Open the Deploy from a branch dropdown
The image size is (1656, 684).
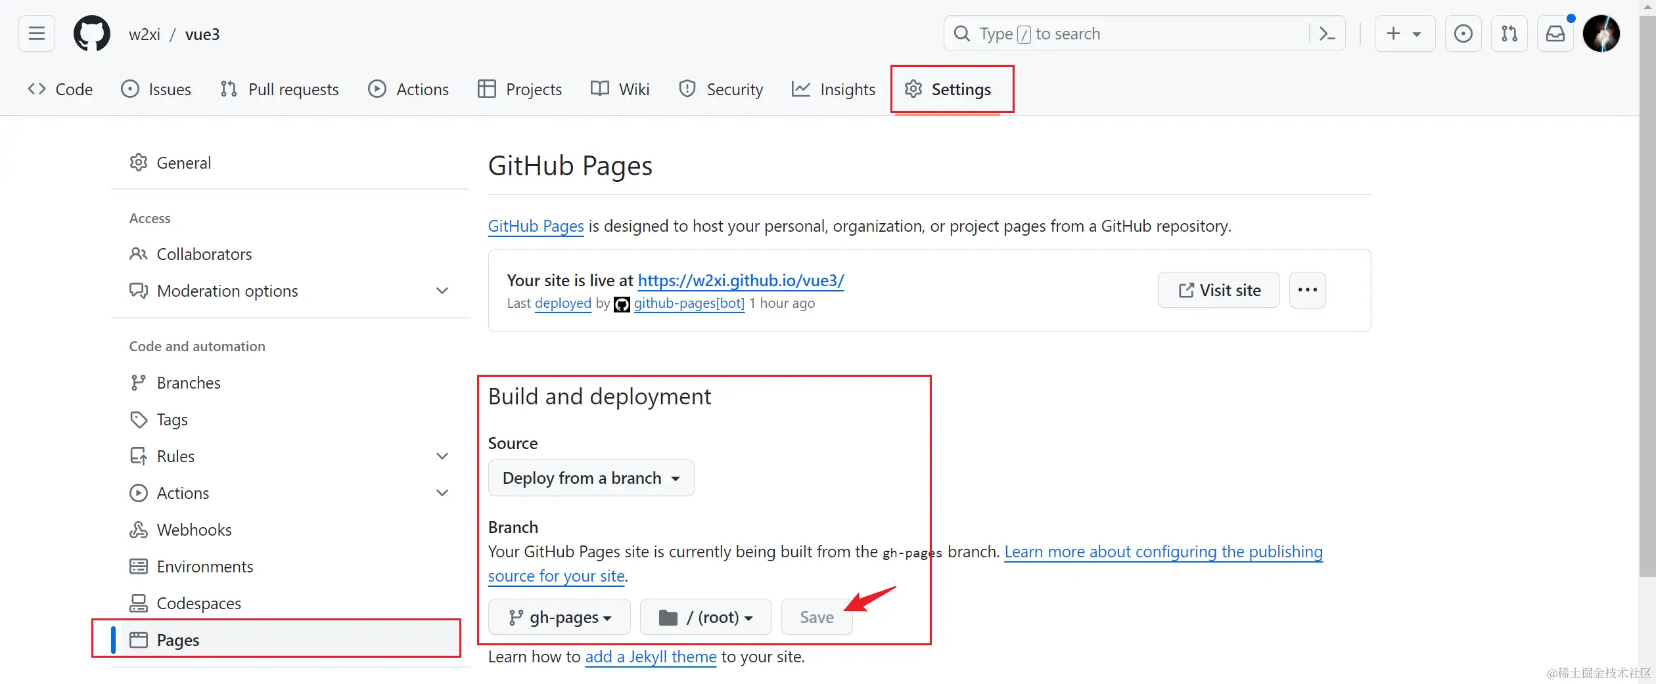click(x=591, y=478)
